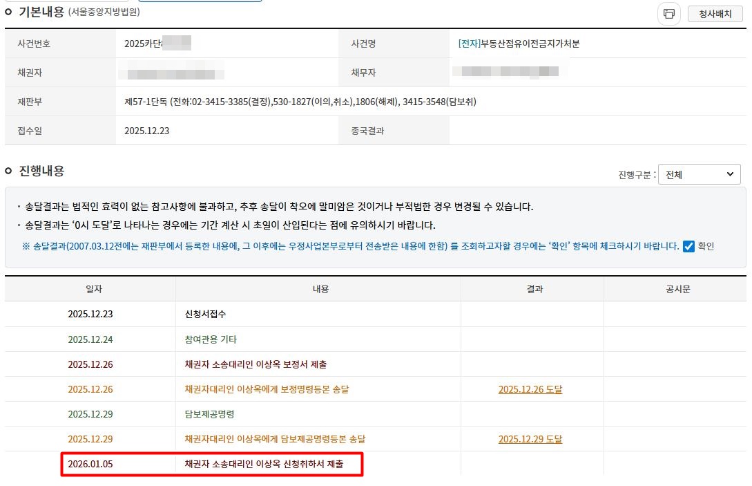752x486 pixels.
Task: Open the 청사배치 button
Action: tap(715, 14)
